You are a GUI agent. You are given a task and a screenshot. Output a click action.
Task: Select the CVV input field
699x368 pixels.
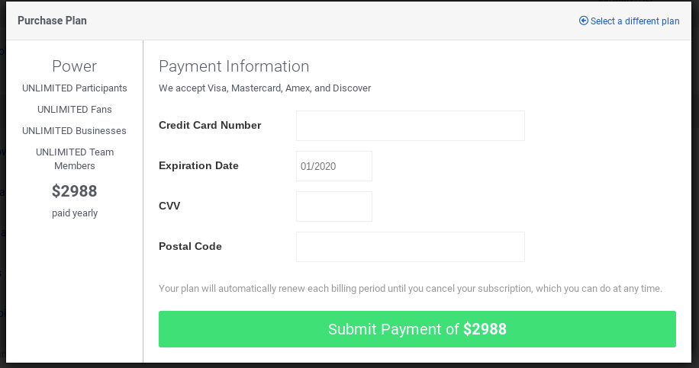333,206
